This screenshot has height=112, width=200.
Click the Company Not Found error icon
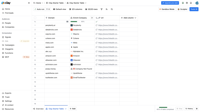74,69
